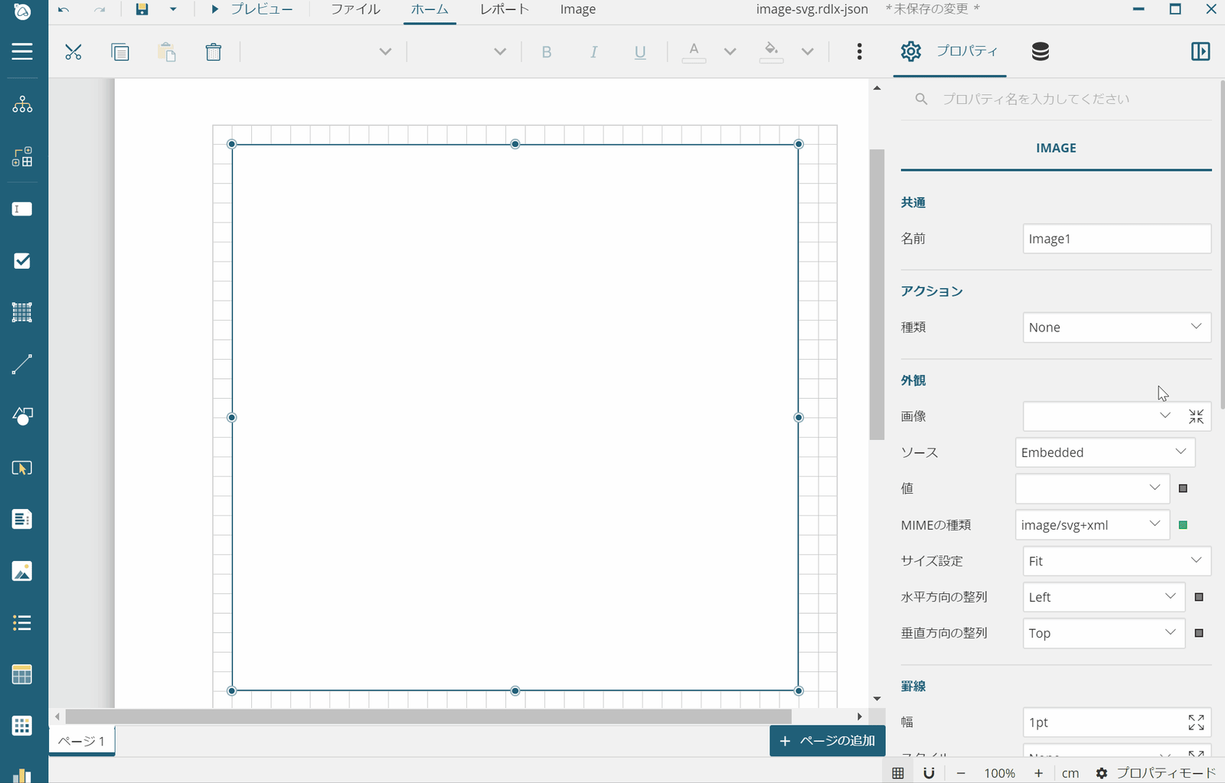Click the zoom in plus button

pos(1038,773)
